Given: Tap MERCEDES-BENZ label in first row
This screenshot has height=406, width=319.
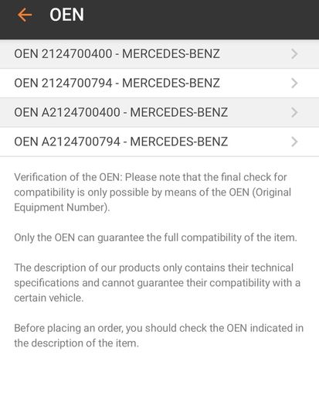Looking at the screenshot, I should 171,54.
